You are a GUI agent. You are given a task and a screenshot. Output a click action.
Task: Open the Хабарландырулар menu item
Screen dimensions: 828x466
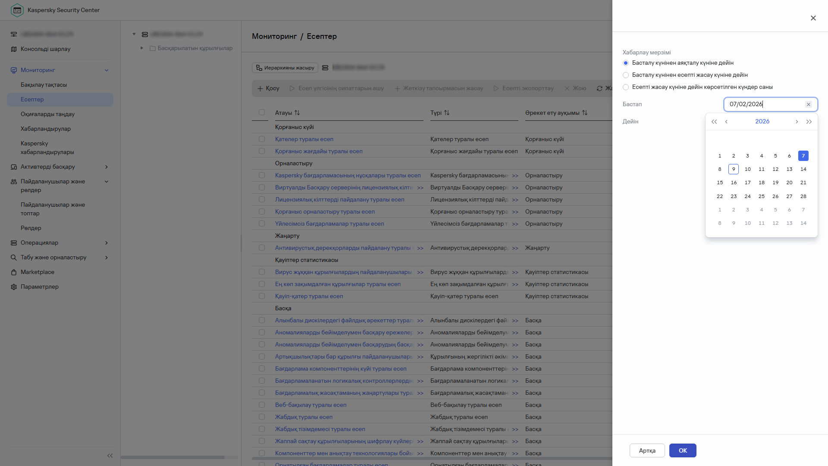[x=46, y=129]
